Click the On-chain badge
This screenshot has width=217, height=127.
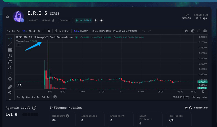(65, 20)
